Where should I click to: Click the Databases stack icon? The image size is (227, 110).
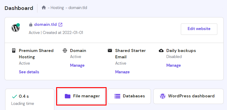point(117,96)
